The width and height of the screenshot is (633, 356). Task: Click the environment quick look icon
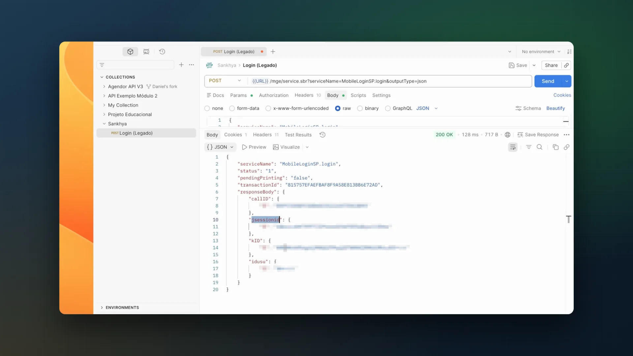click(569, 51)
